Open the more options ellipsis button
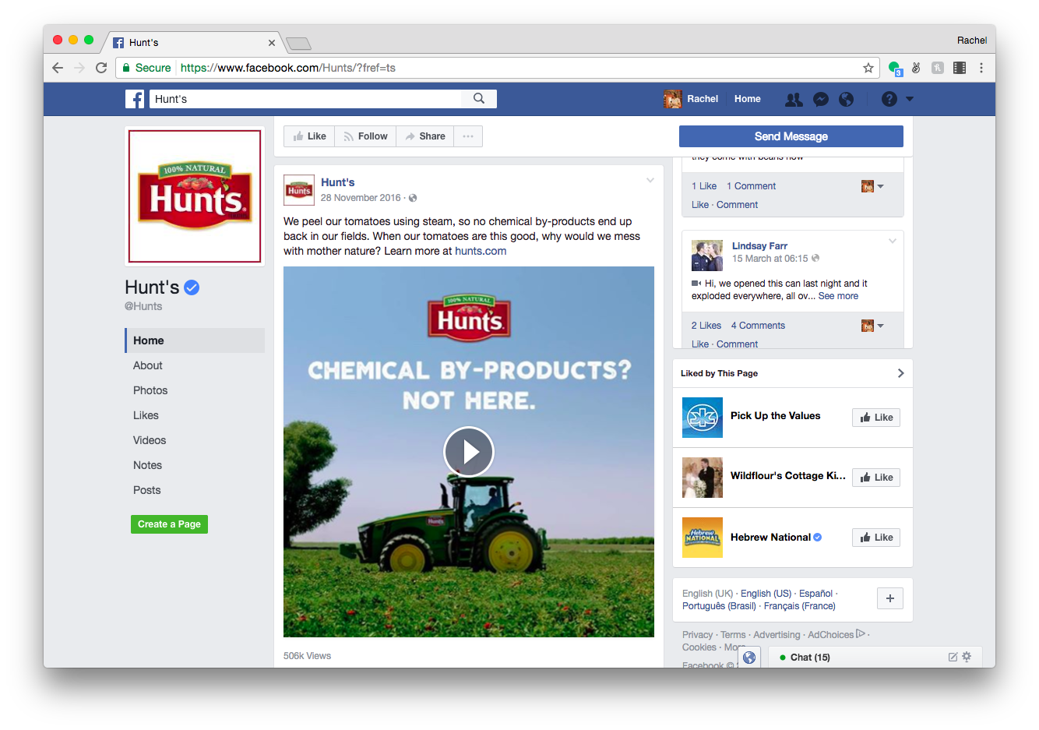 [468, 136]
